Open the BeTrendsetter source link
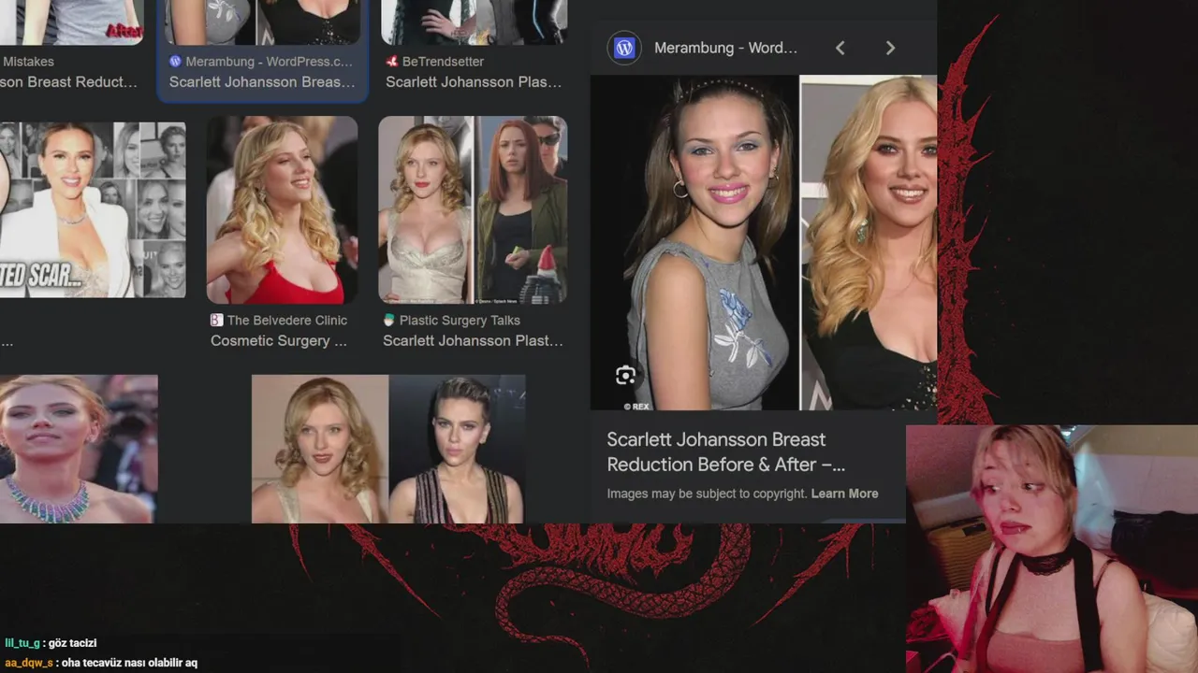The width and height of the screenshot is (1198, 673). (x=443, y=62)
